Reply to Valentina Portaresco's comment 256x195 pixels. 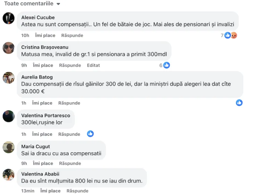point(69,134)
